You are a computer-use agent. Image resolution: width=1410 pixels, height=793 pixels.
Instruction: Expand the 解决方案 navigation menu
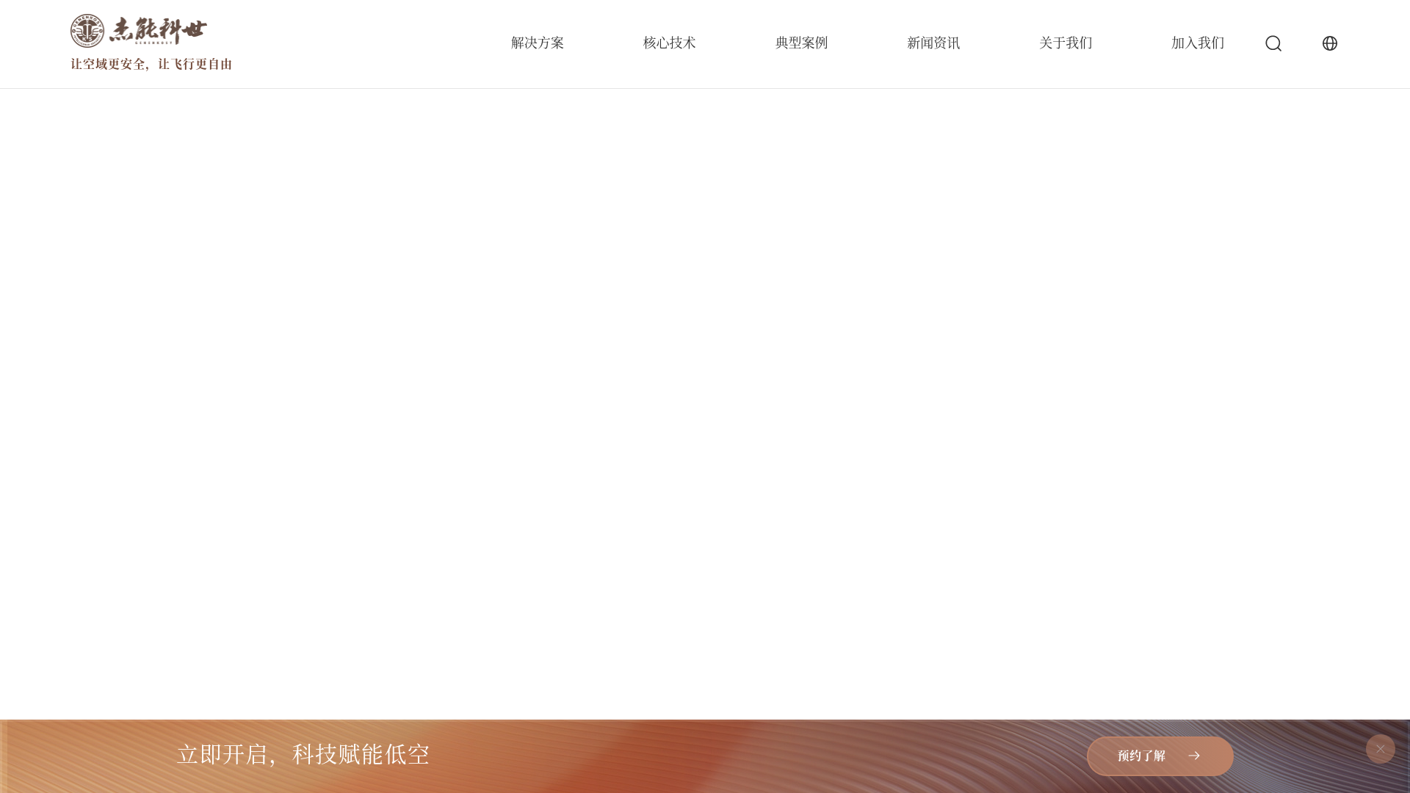pyautogui.click(x=538, y=43)
